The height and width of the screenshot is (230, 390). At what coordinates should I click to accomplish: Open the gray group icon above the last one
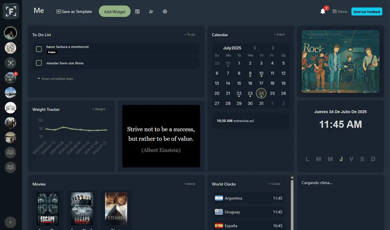click(x=10, y=152)
